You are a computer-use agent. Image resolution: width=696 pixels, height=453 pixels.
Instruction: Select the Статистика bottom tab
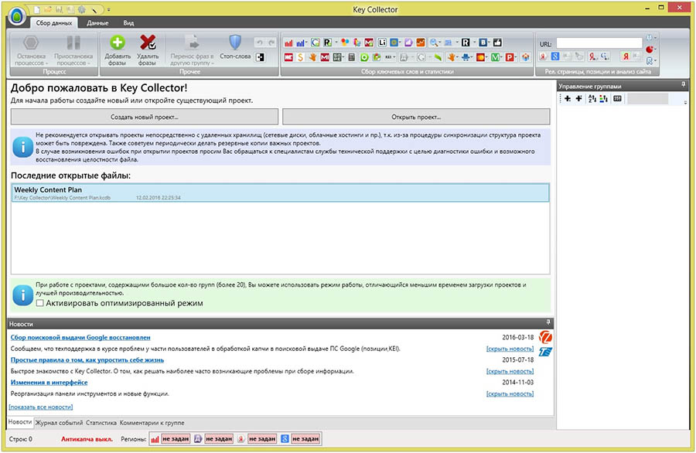pyautogui.click(x=101, y=423)
